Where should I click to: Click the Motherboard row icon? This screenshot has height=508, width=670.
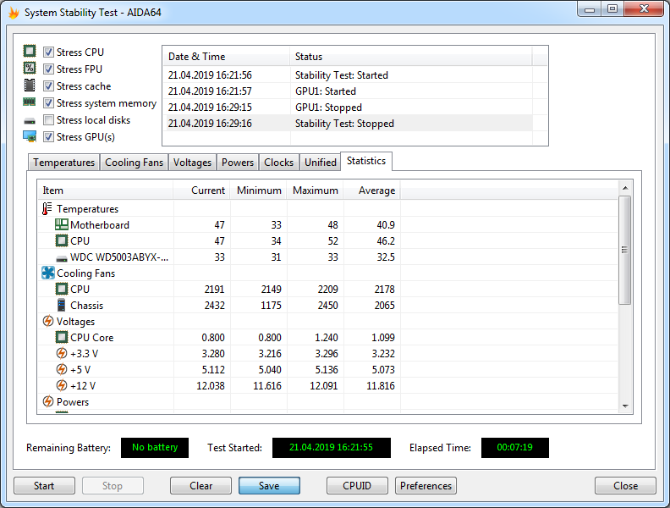pos(62,224)
